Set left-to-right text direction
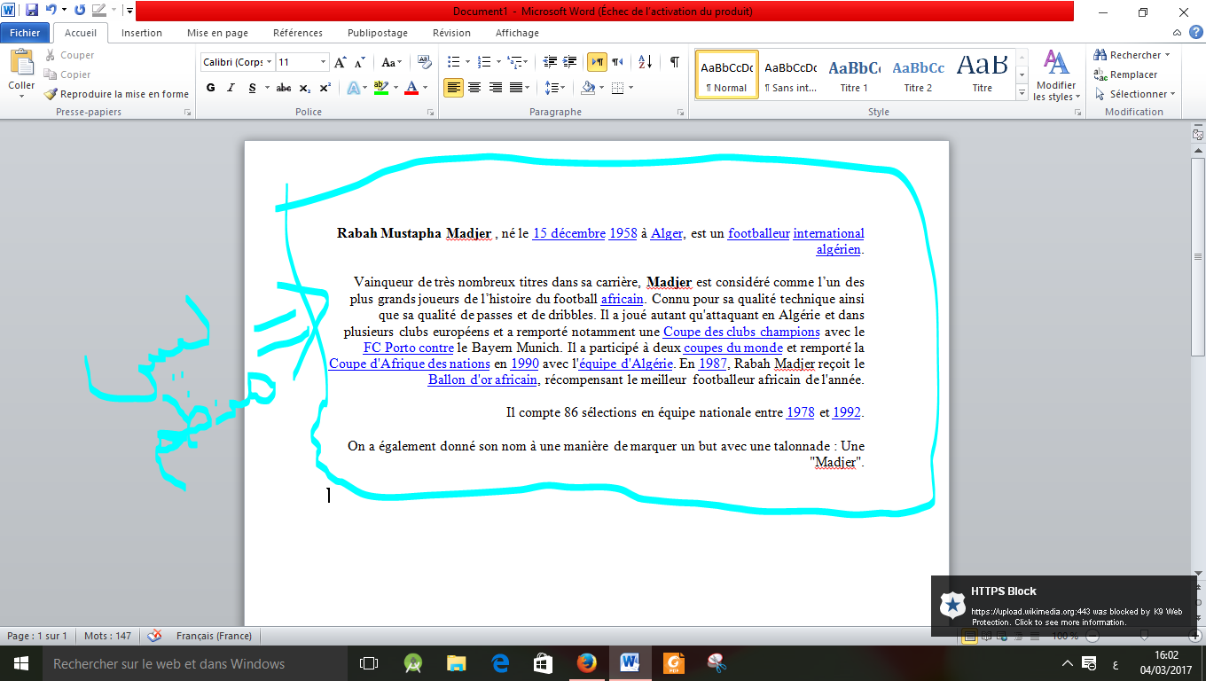1206x681 pixels. [x=597, y=62]
